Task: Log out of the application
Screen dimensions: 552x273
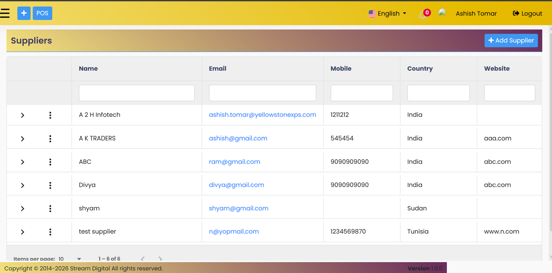Action: [x=528, y=13]
